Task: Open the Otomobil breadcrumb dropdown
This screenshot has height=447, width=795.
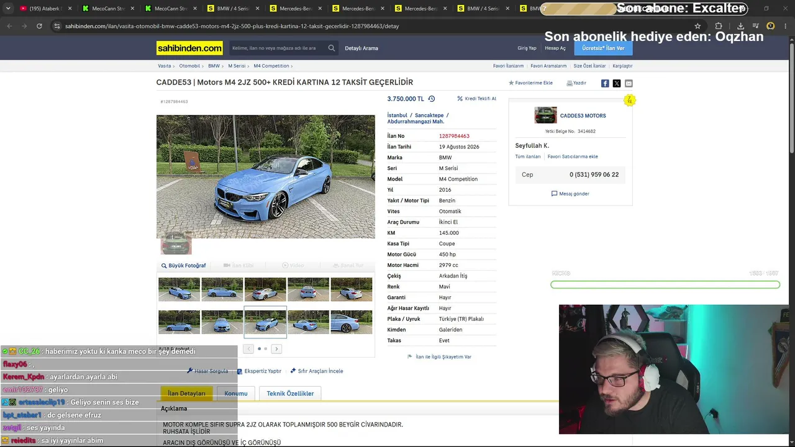Action: click(x=191, y=66)
